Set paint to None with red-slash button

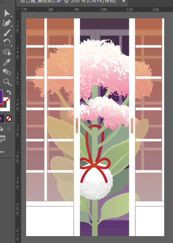[8, 119]
